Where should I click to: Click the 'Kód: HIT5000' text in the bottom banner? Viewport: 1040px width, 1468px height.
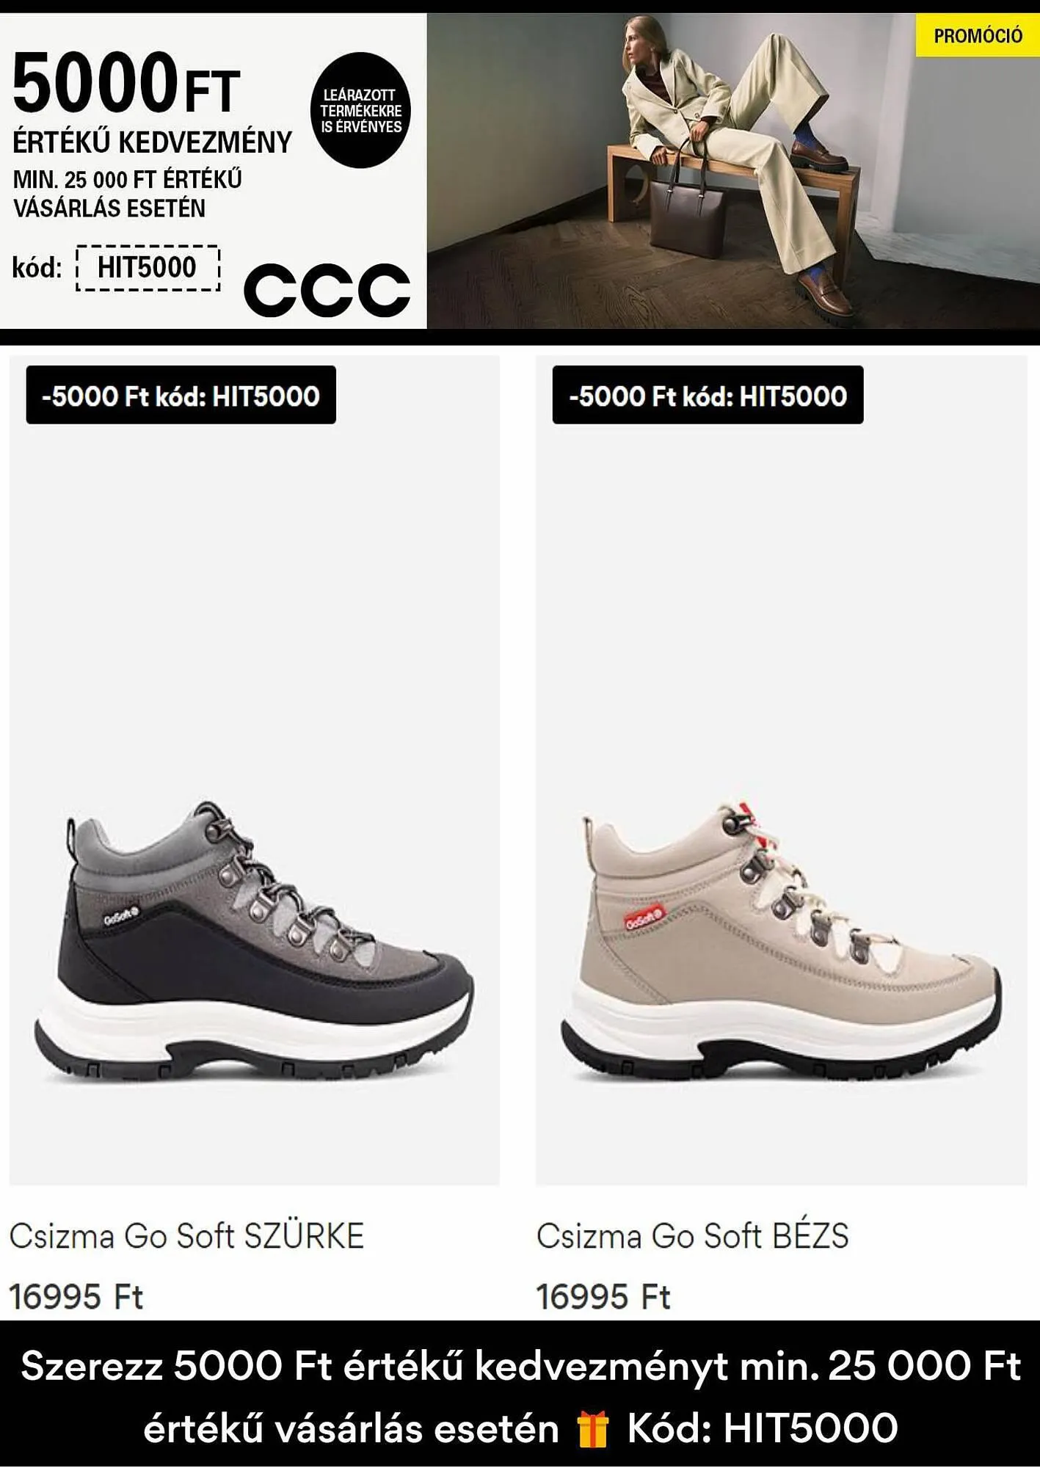(763, 1428)
